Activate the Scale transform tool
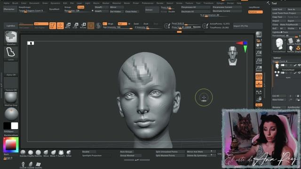This screenshot has height=169, width=301. tap(75, 26)
